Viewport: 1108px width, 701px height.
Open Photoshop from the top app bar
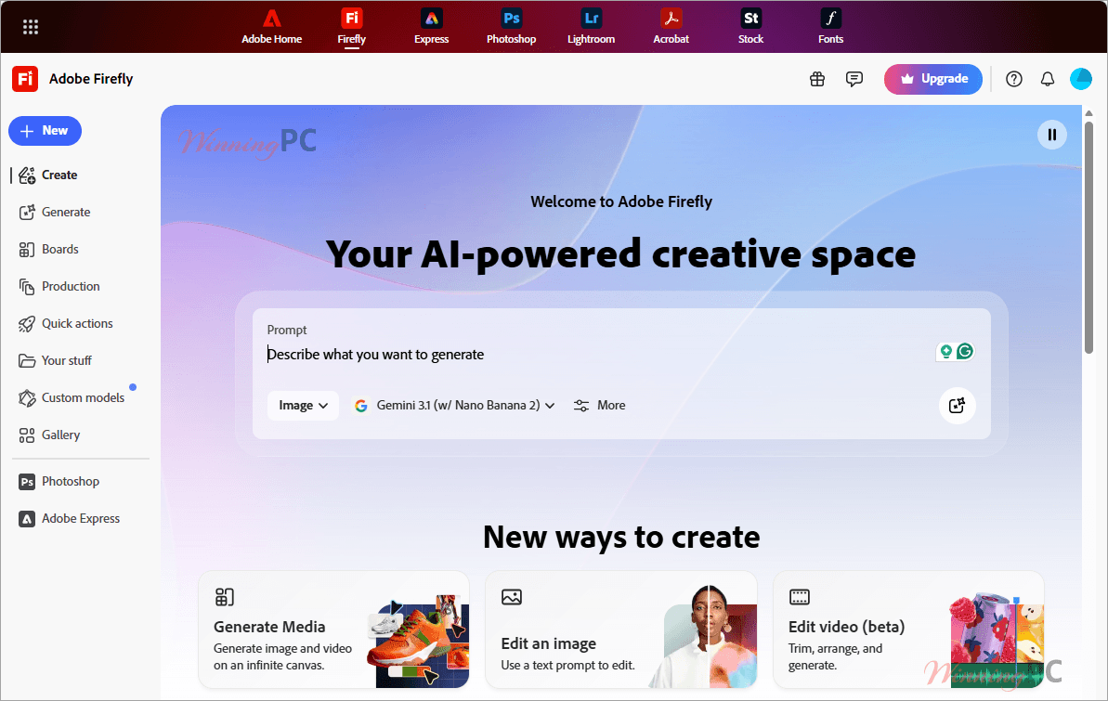(511, 27)
